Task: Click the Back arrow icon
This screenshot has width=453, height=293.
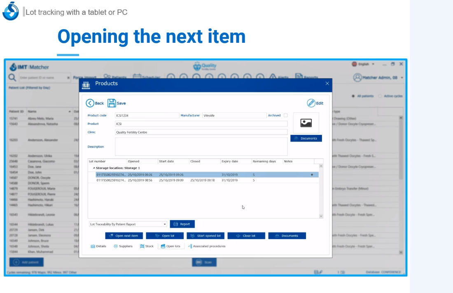Action: [x=90, y=103]
